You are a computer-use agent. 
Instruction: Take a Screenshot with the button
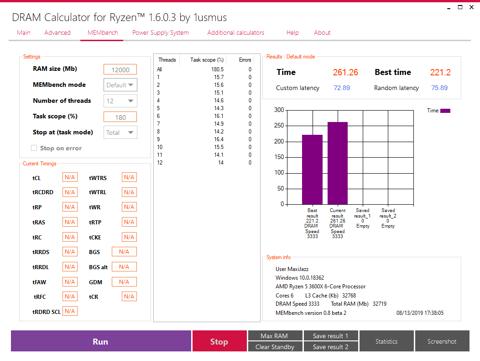click(x=442, y=341)
